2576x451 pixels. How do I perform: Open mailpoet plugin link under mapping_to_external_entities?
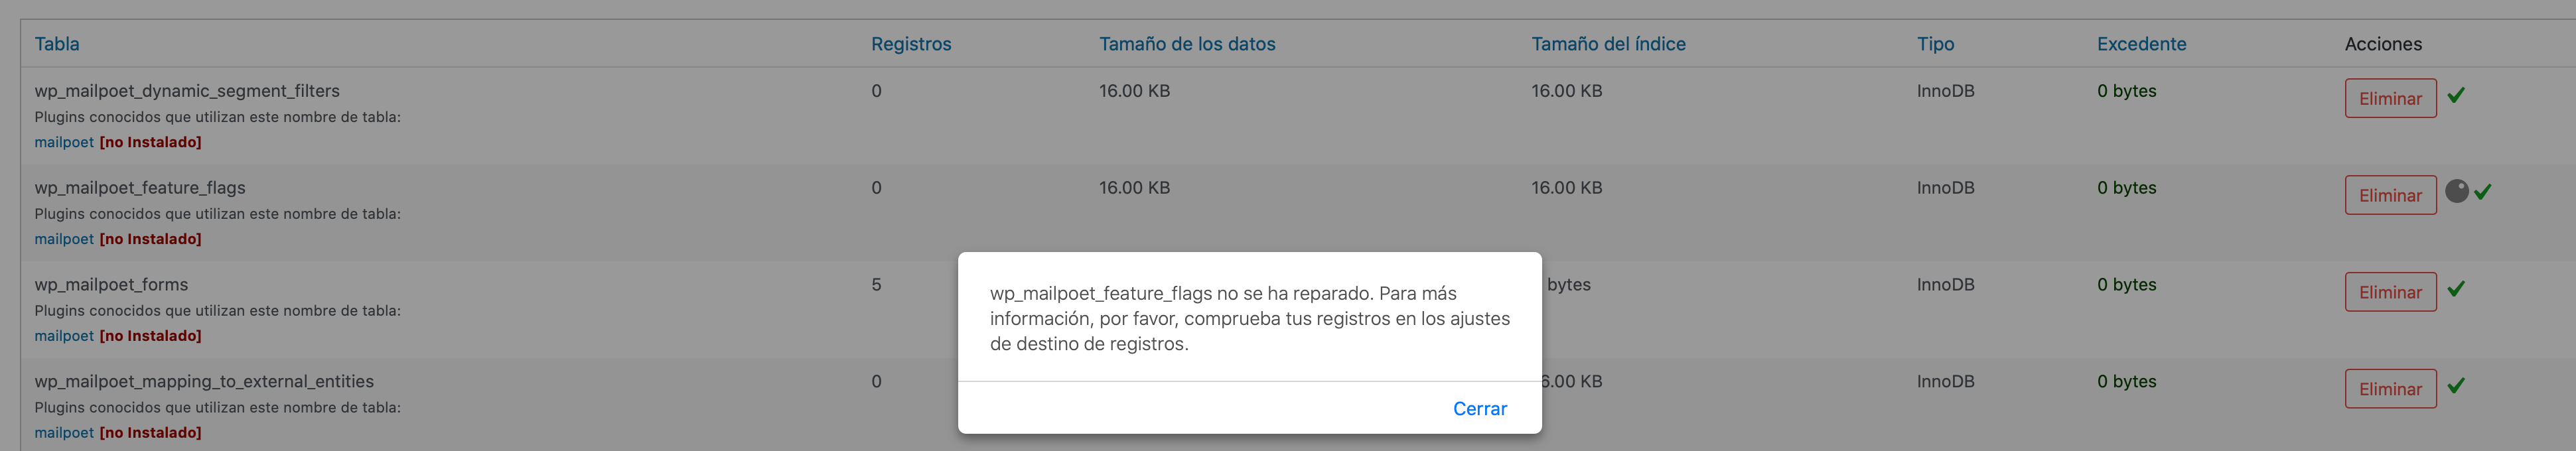tap(64, 433)
